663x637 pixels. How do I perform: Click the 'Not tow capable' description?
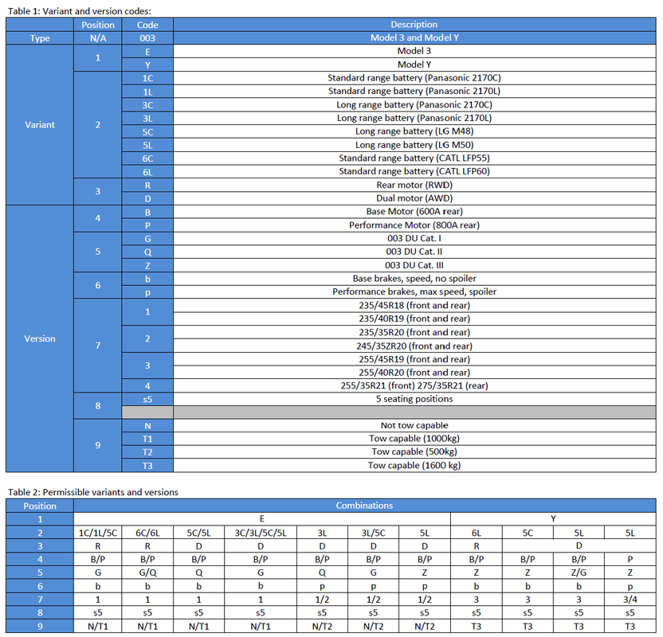point(414,425)
